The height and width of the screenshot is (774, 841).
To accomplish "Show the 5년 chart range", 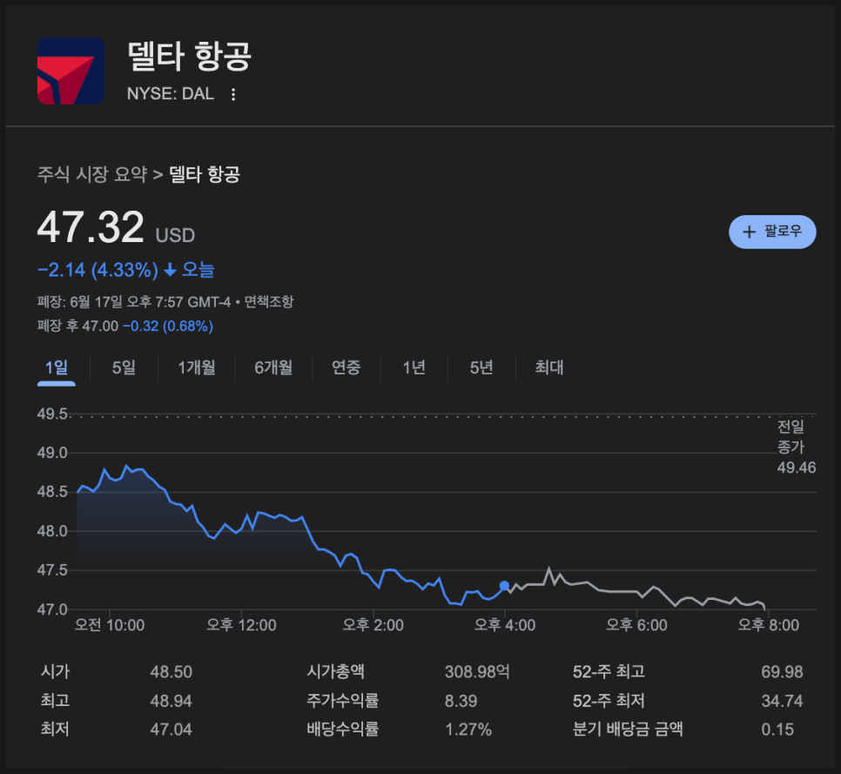I will [481, 368].
